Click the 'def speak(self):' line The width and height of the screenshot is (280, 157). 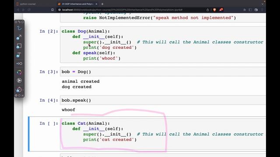(x=94, y=53)
